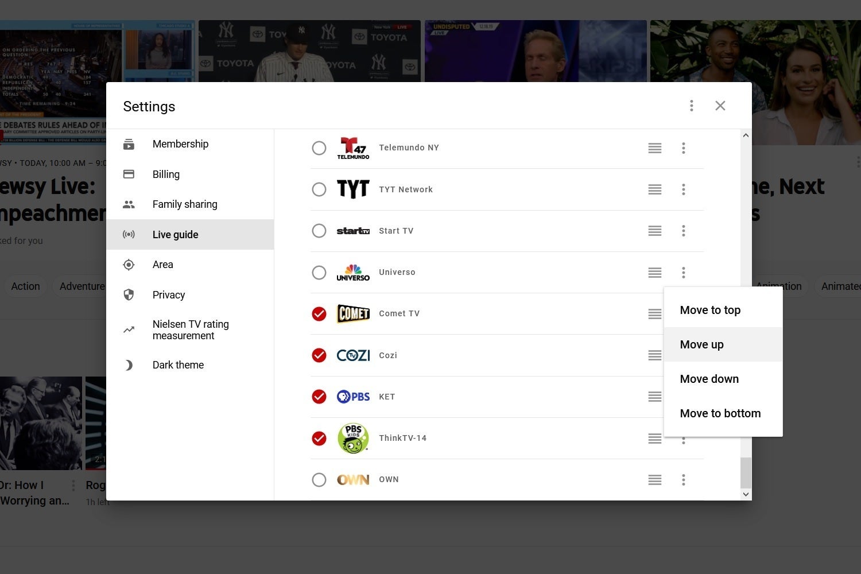
Task: Open the Yankees Toyota press conference thumbnail
Action: 309,51
